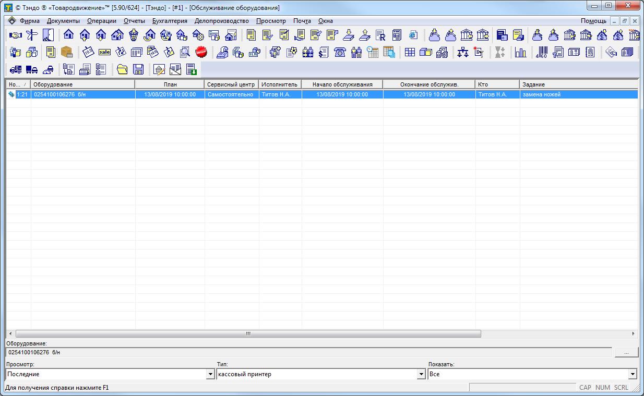Click the red bottle cap icon

point(201,52)
